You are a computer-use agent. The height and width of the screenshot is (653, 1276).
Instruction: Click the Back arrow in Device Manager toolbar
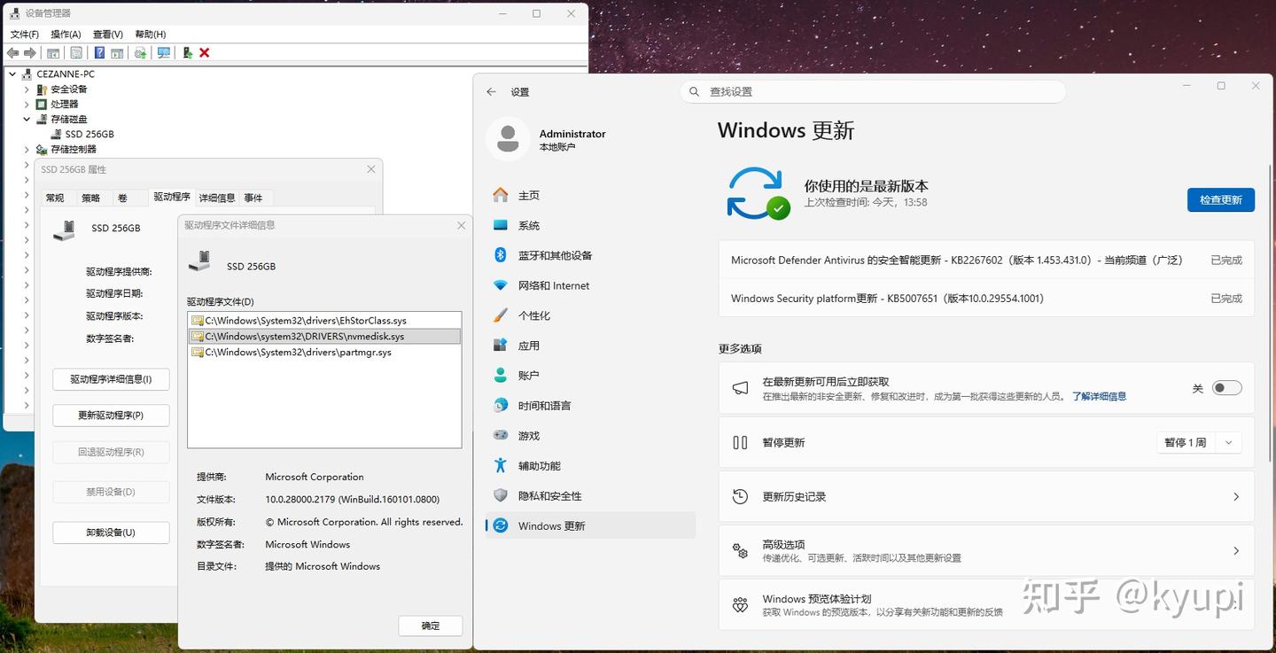[13, 53]
